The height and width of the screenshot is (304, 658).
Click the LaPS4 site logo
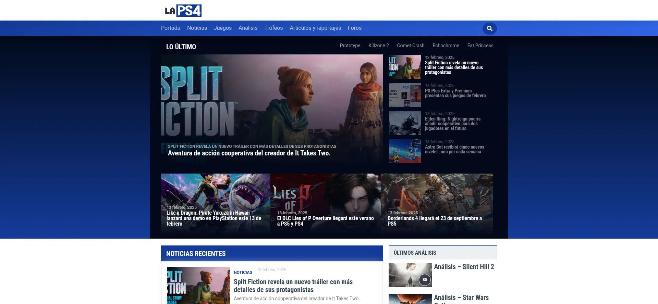coord(183,11)
